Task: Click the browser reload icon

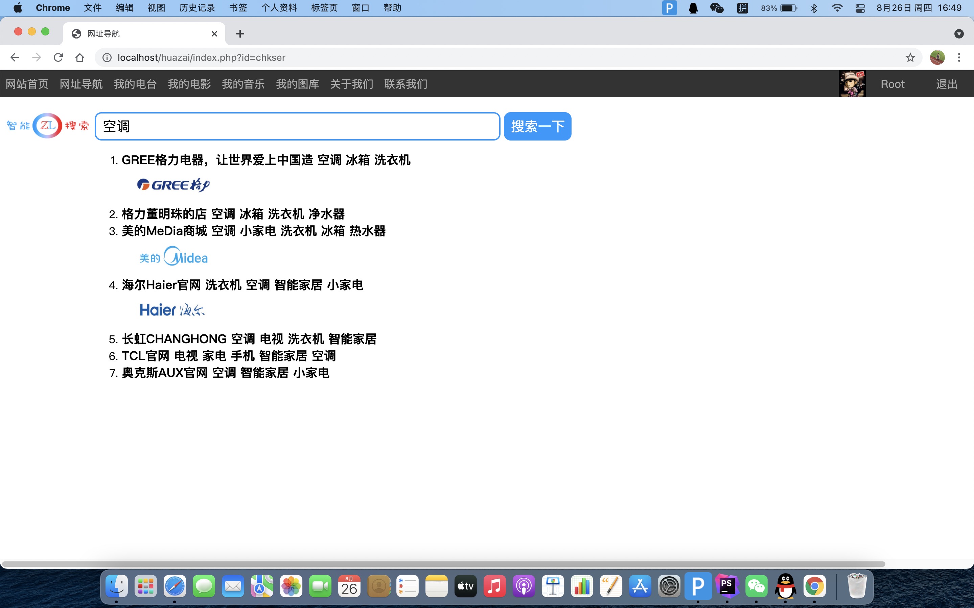Action: tap(59, 57)
